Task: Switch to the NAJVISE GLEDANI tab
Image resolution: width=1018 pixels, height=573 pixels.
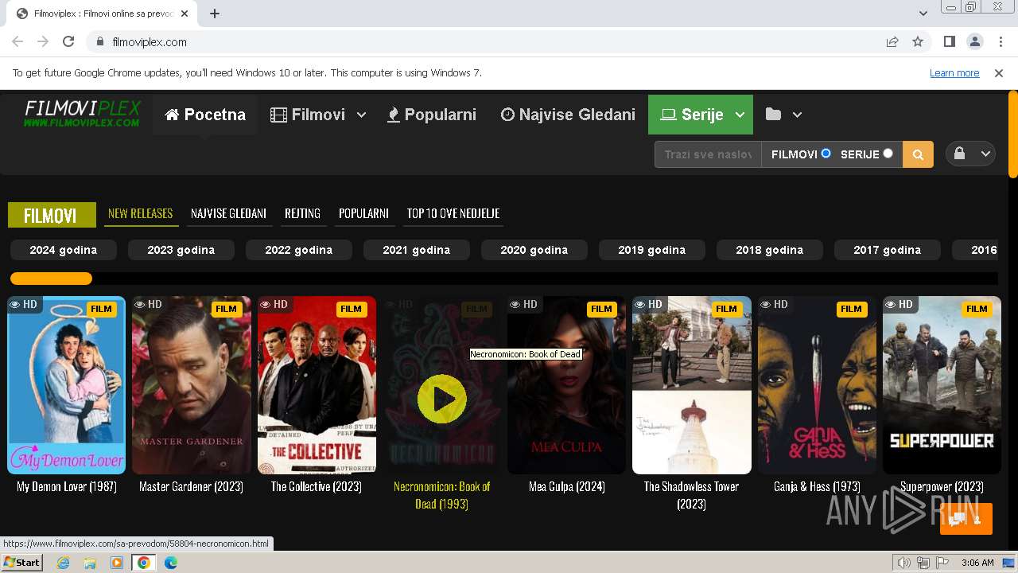Action: (228, 213)
